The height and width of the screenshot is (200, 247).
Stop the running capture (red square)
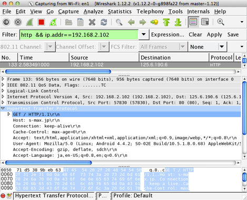click(41, 22)
